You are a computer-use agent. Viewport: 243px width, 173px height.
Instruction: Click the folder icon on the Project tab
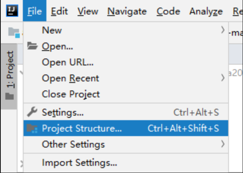coord(10,96)
